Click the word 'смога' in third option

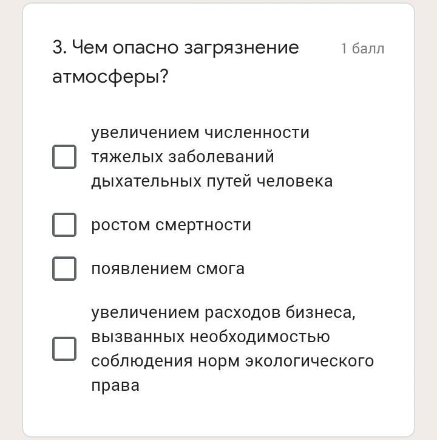tap(220, 269)
